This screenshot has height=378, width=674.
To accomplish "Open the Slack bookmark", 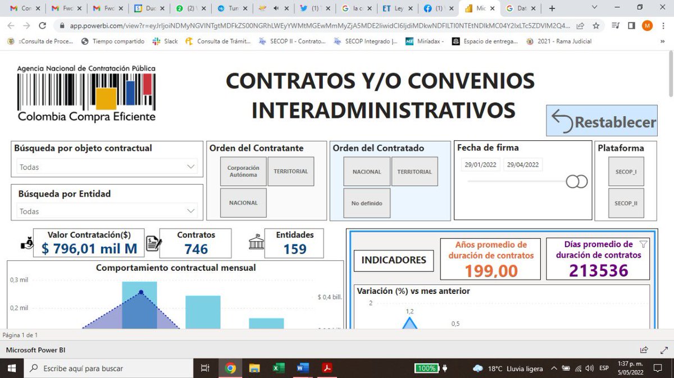I will (165, 42).
